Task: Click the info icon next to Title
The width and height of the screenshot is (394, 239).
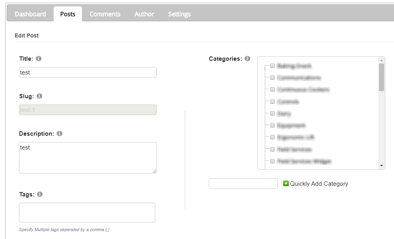Action: 39,59
